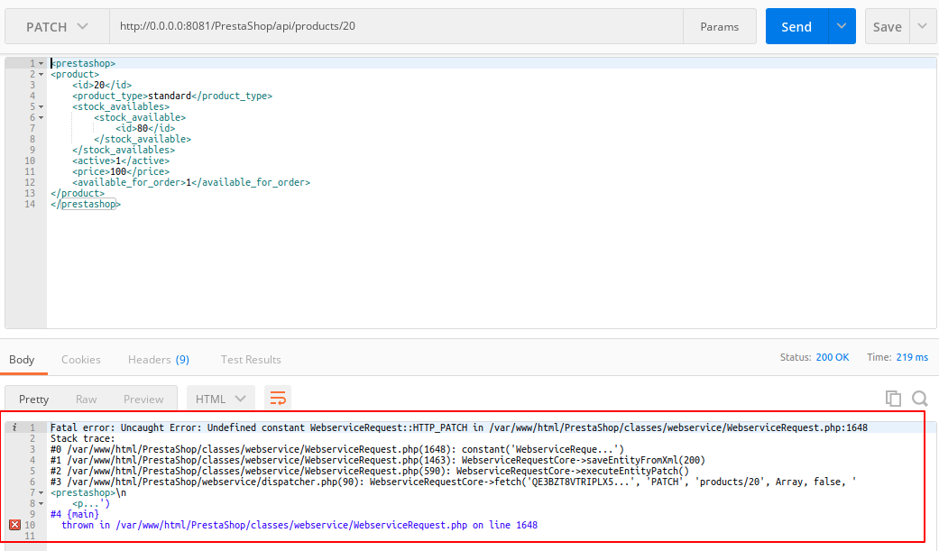Collapse the stock_availables element on line 5

coord(40,106)
